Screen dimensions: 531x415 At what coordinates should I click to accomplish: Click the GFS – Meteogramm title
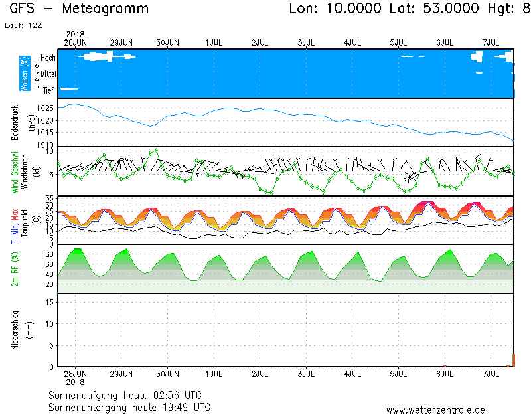coord(80,9)
